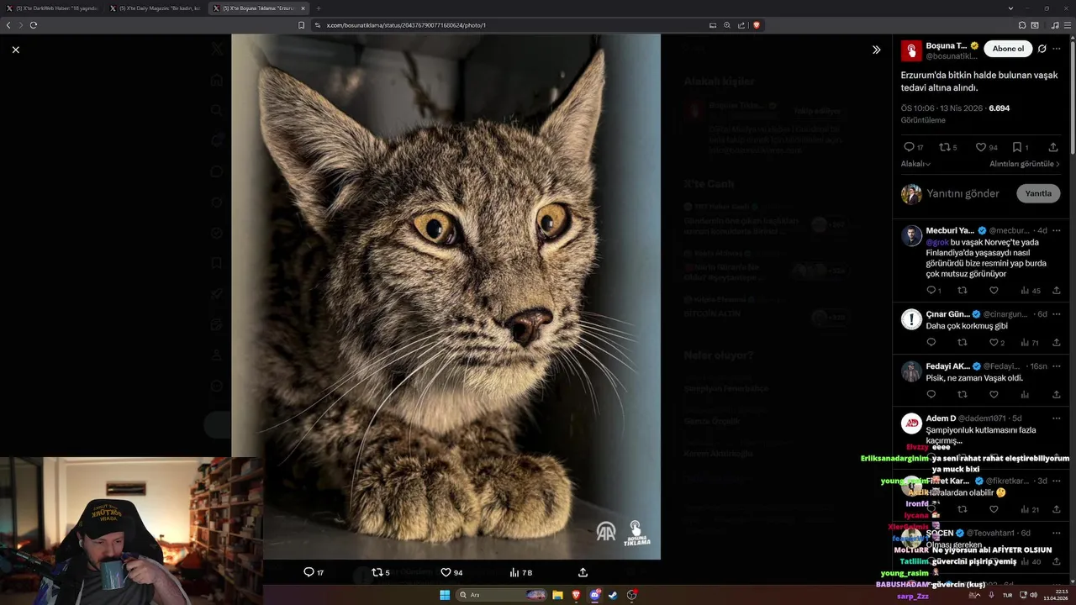
Task: Toggle bookmark icon showing 1
Action: point(1020,147)
